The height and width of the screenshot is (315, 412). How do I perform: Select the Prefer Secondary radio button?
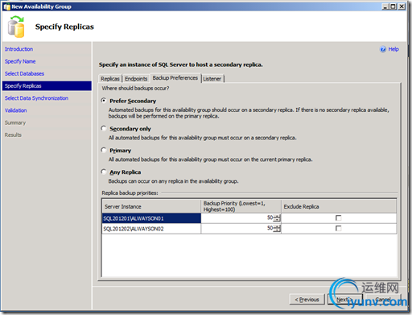click(x=104, y=101)
